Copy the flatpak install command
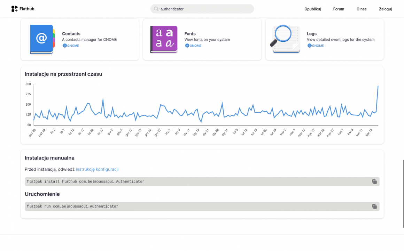Image resolution: width=404 pixels, height=251 pixels. pyautogui.click(x=374, y=181)
